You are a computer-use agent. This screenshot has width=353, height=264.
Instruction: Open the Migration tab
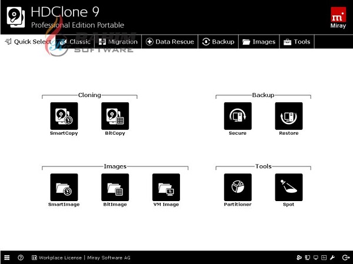point(118,42)
